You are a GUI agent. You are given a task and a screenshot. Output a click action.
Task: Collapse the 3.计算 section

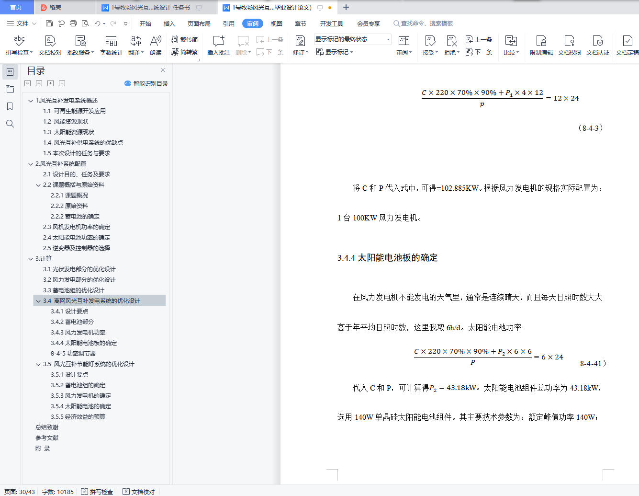(x=31, y=259)
